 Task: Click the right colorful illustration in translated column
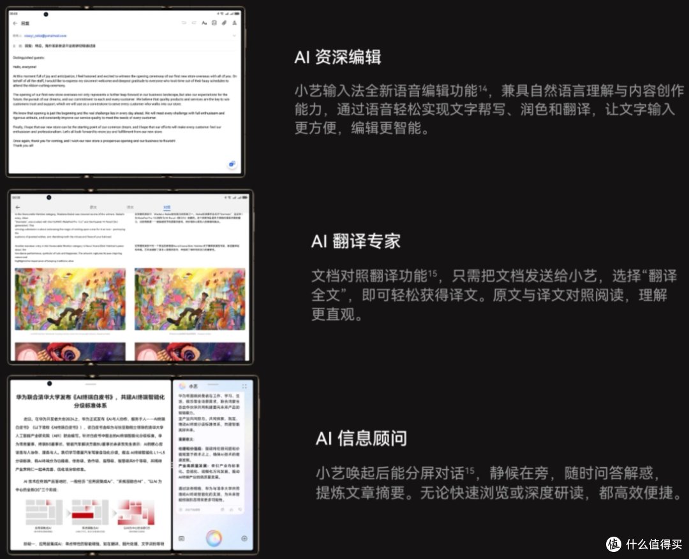190,299
